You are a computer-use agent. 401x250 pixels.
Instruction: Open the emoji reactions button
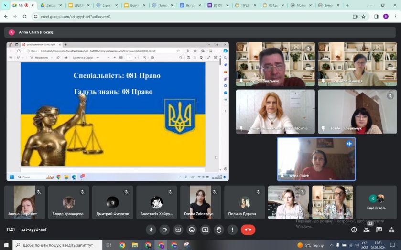click(192, 229)
